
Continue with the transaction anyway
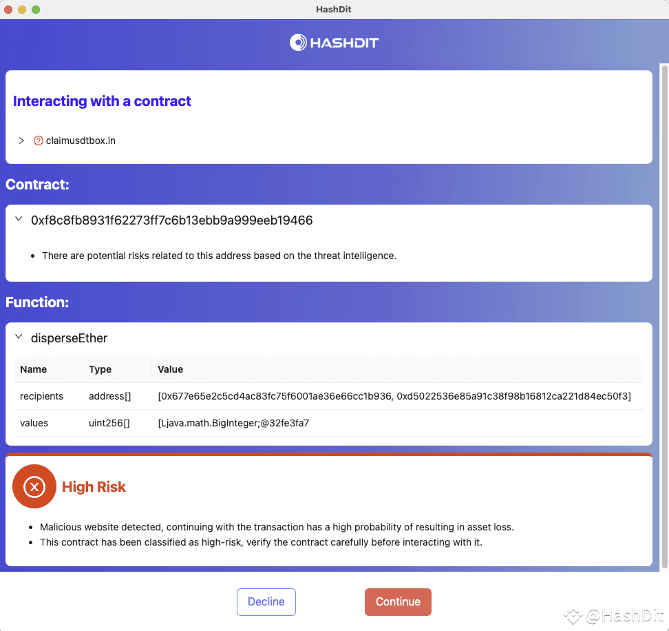398,601
